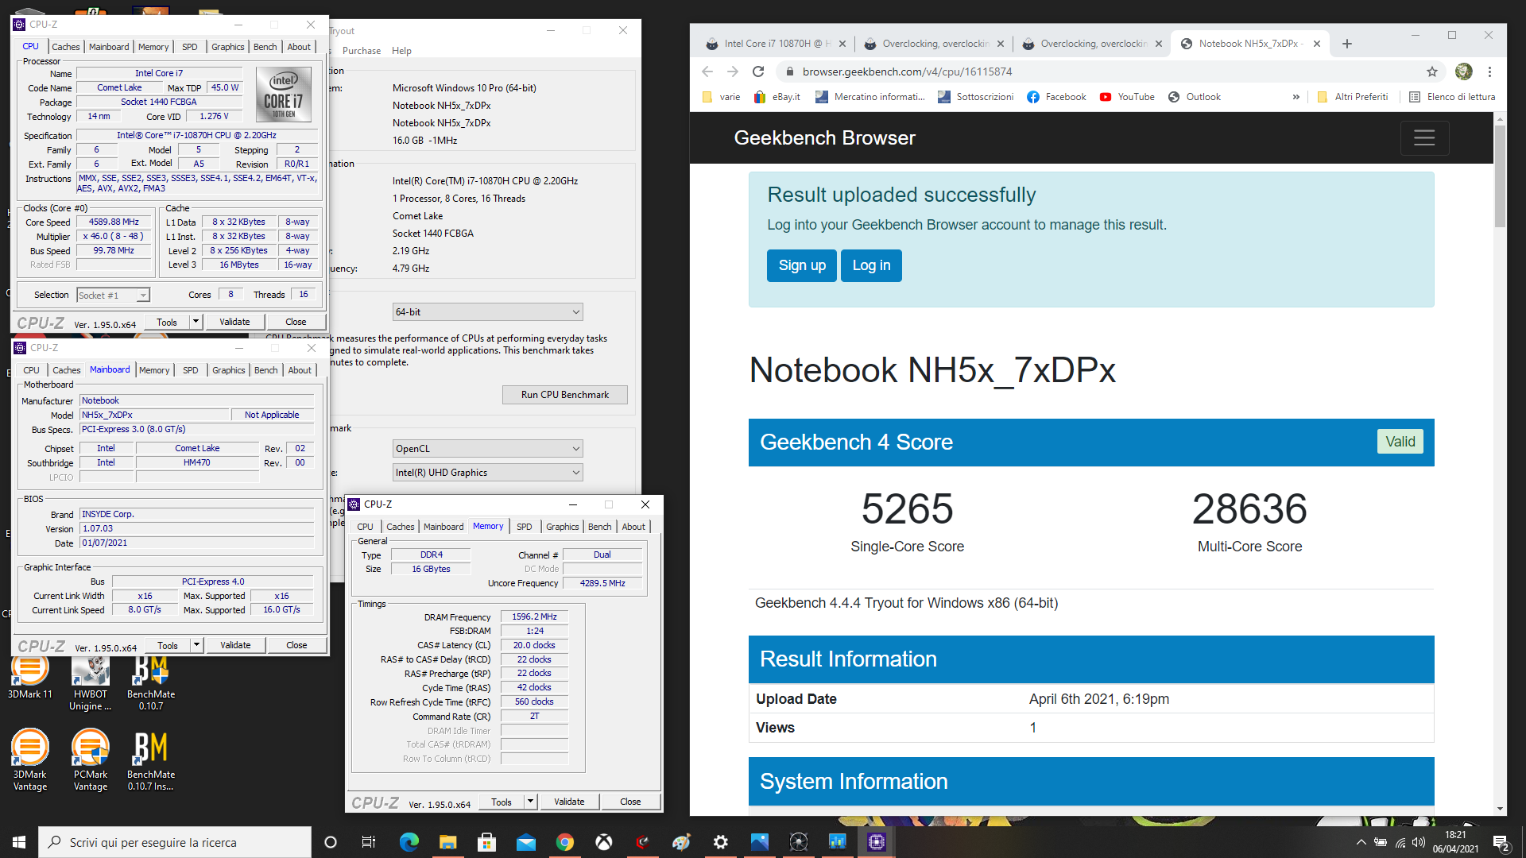
Task: Expand Tools dropdown arrow in Memory CPU-Z window
Action: (530, 802)
